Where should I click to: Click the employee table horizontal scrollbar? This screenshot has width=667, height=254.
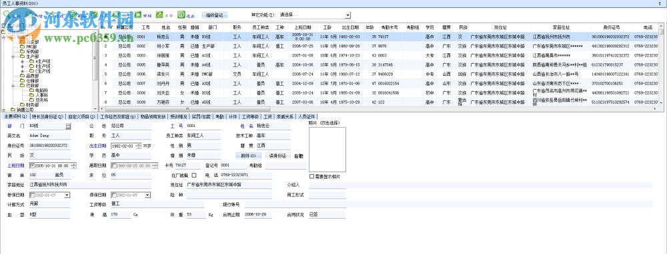[380, 108]
